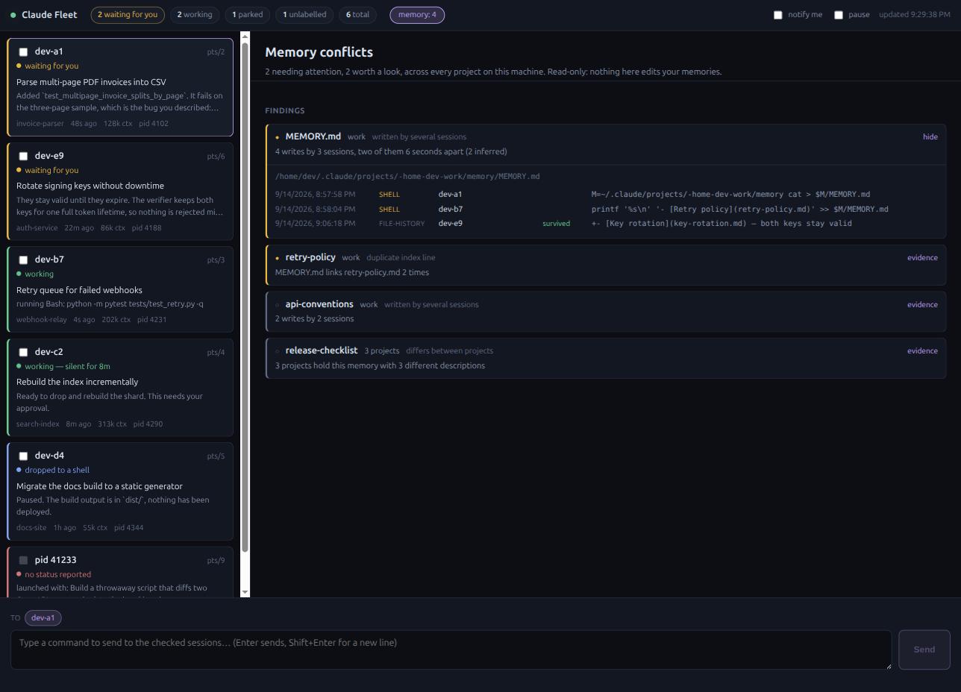
Task: Select the Migrate the docs build card title
Action: 99,486
